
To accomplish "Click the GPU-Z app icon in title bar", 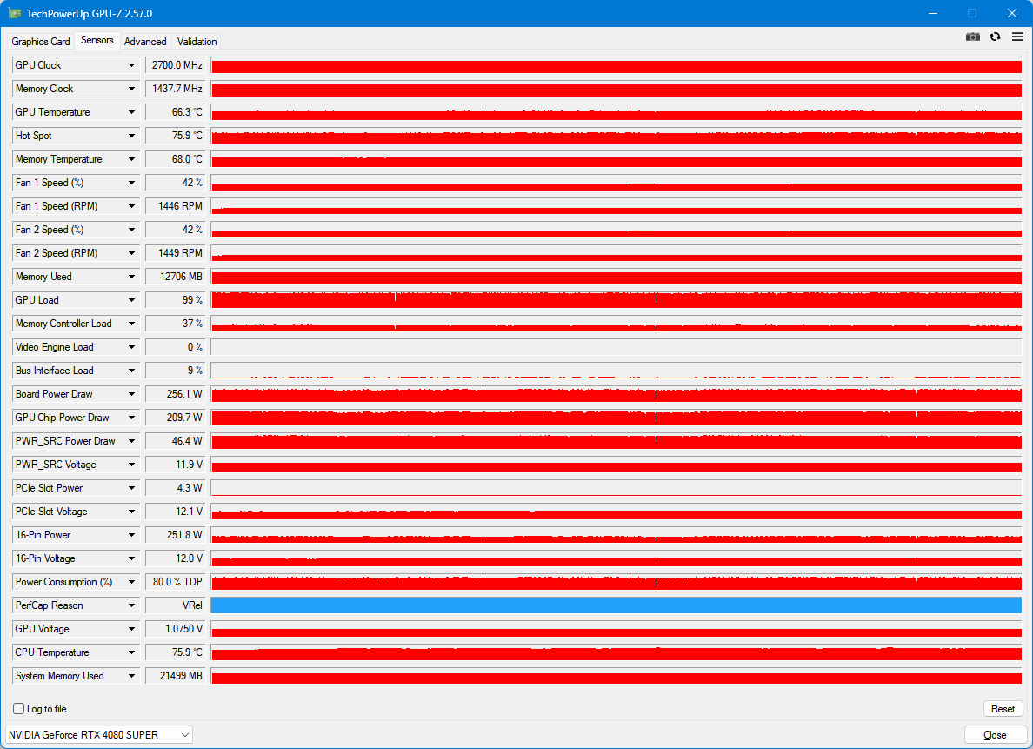I will (15, 13).
